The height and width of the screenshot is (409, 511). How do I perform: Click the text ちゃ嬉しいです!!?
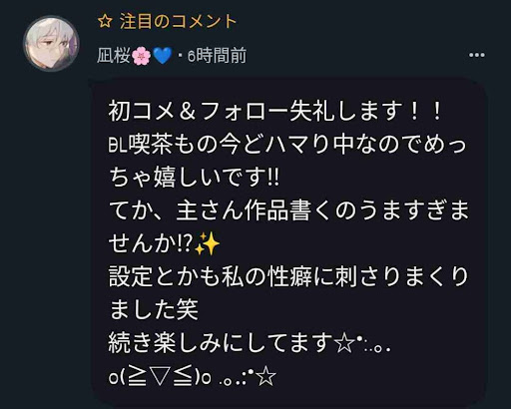(194, 178)
